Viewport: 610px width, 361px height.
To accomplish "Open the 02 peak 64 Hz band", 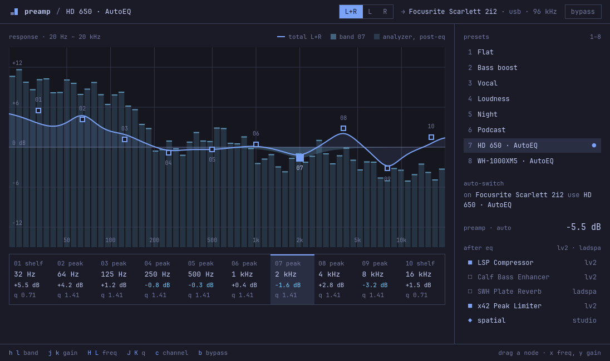I will [x=75, y=279].
